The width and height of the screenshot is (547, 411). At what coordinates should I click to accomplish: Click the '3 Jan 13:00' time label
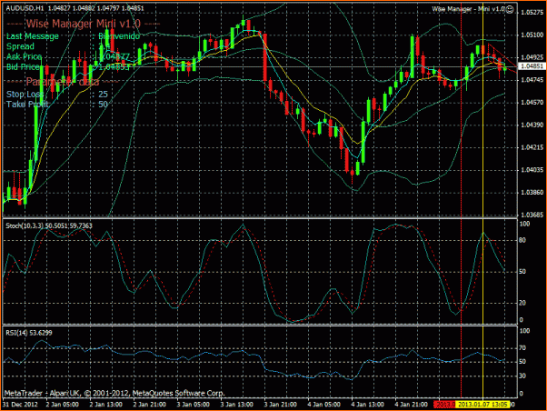[x=236, y=405]
